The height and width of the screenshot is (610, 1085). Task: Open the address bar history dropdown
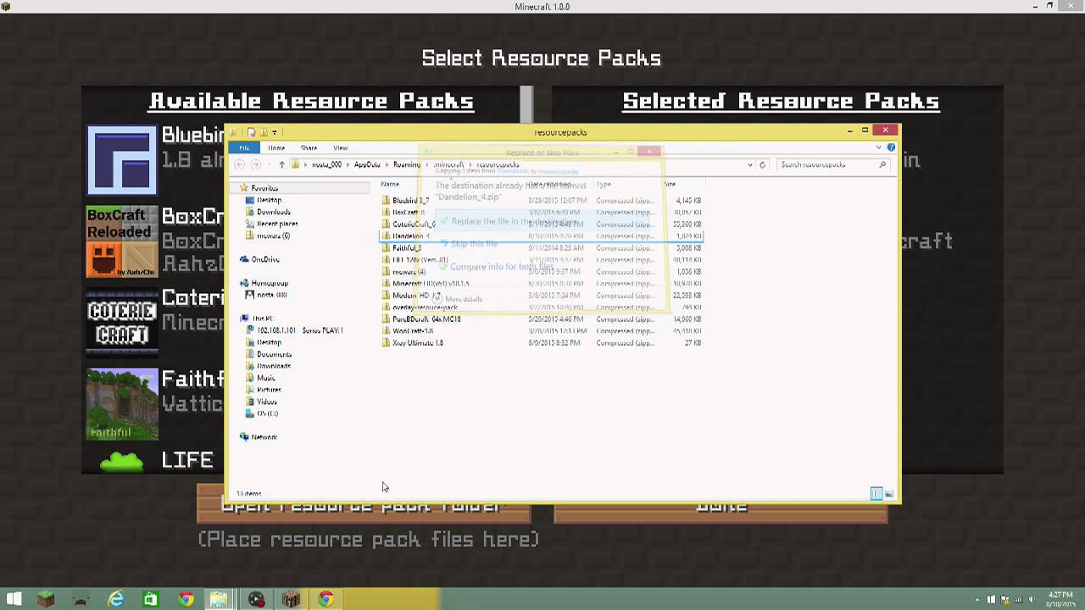(749, 164)
